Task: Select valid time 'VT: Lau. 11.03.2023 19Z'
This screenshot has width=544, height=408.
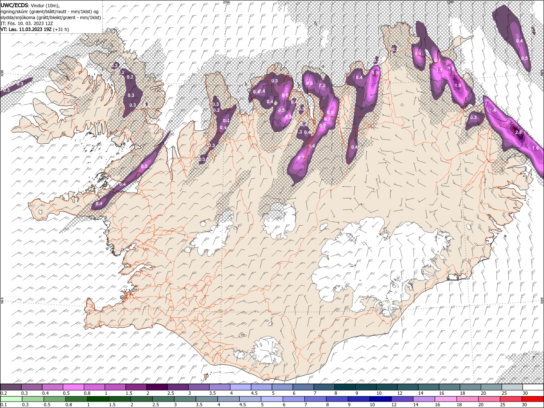Action: 26,29
